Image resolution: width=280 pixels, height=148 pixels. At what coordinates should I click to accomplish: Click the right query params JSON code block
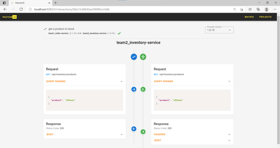coord(192,100)
